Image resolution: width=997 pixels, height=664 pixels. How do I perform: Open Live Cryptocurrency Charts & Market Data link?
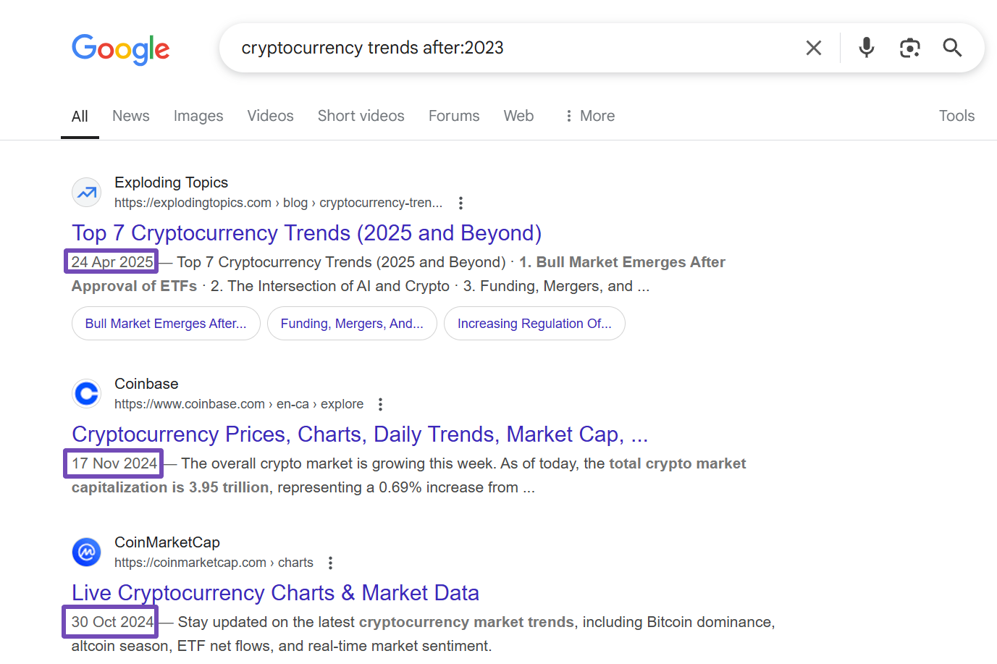coord(275,593)
